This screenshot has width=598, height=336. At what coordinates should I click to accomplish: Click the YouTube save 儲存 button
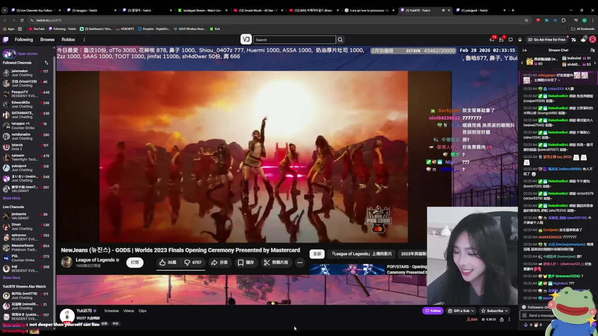point(246,262)
